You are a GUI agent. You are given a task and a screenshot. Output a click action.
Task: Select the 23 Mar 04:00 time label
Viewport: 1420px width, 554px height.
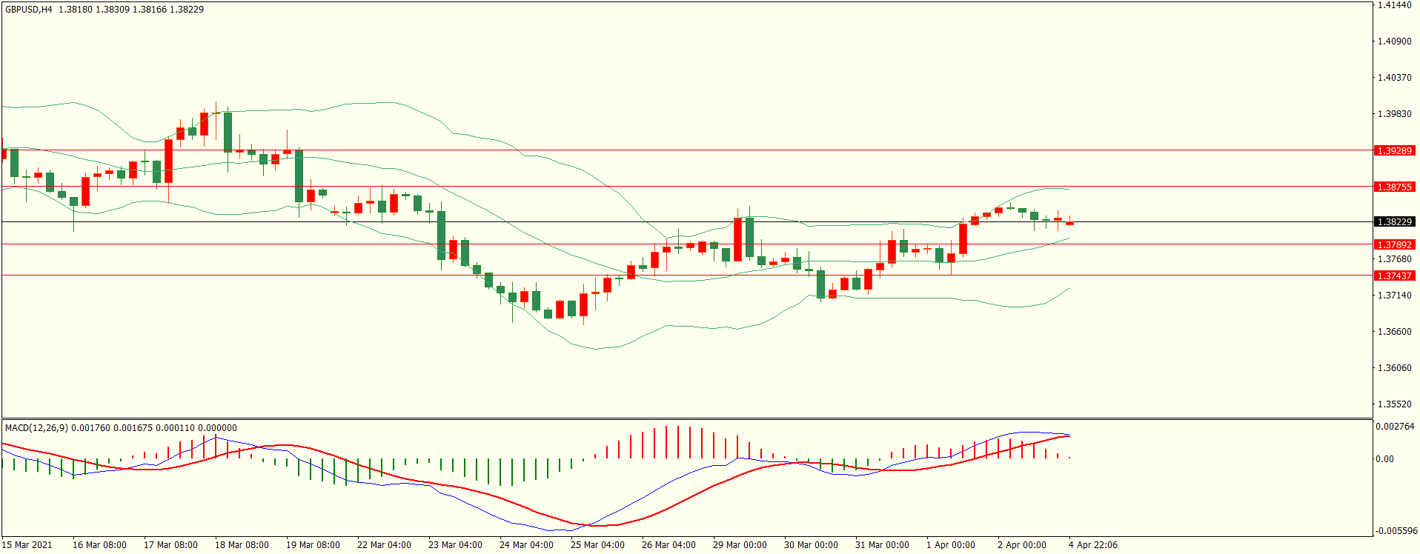pyautogui.click(x=455, y=545)
